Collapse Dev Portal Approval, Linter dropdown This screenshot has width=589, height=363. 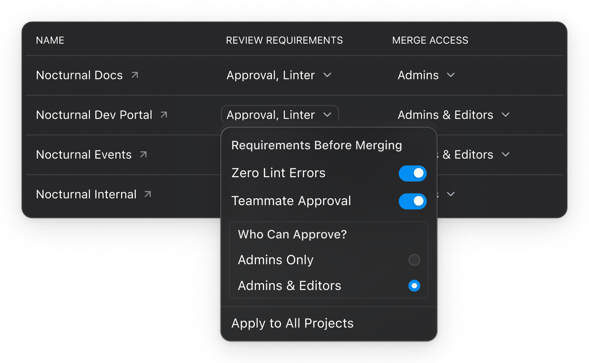(280, 115)
